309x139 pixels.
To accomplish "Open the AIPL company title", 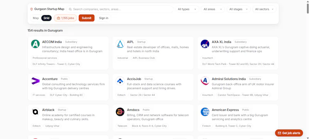I will pos(130,42).
